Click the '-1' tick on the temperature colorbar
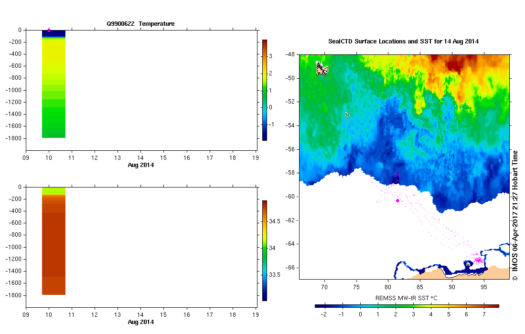This screenshot has width=525, height=334. point(271,125)
